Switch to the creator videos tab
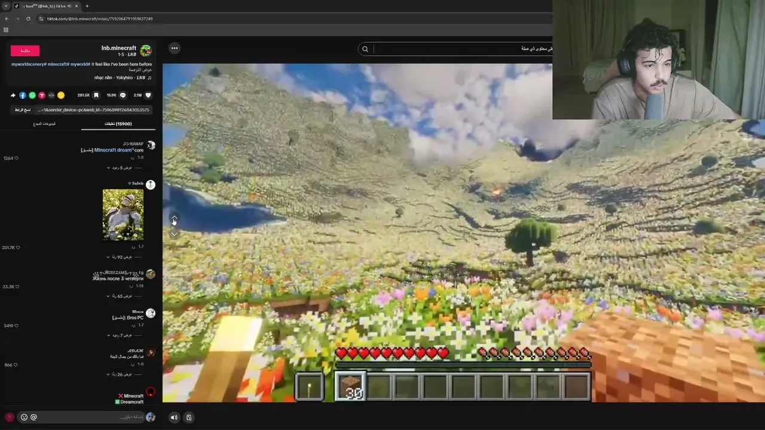Screen dimensions: 765x430 point(44,124)
